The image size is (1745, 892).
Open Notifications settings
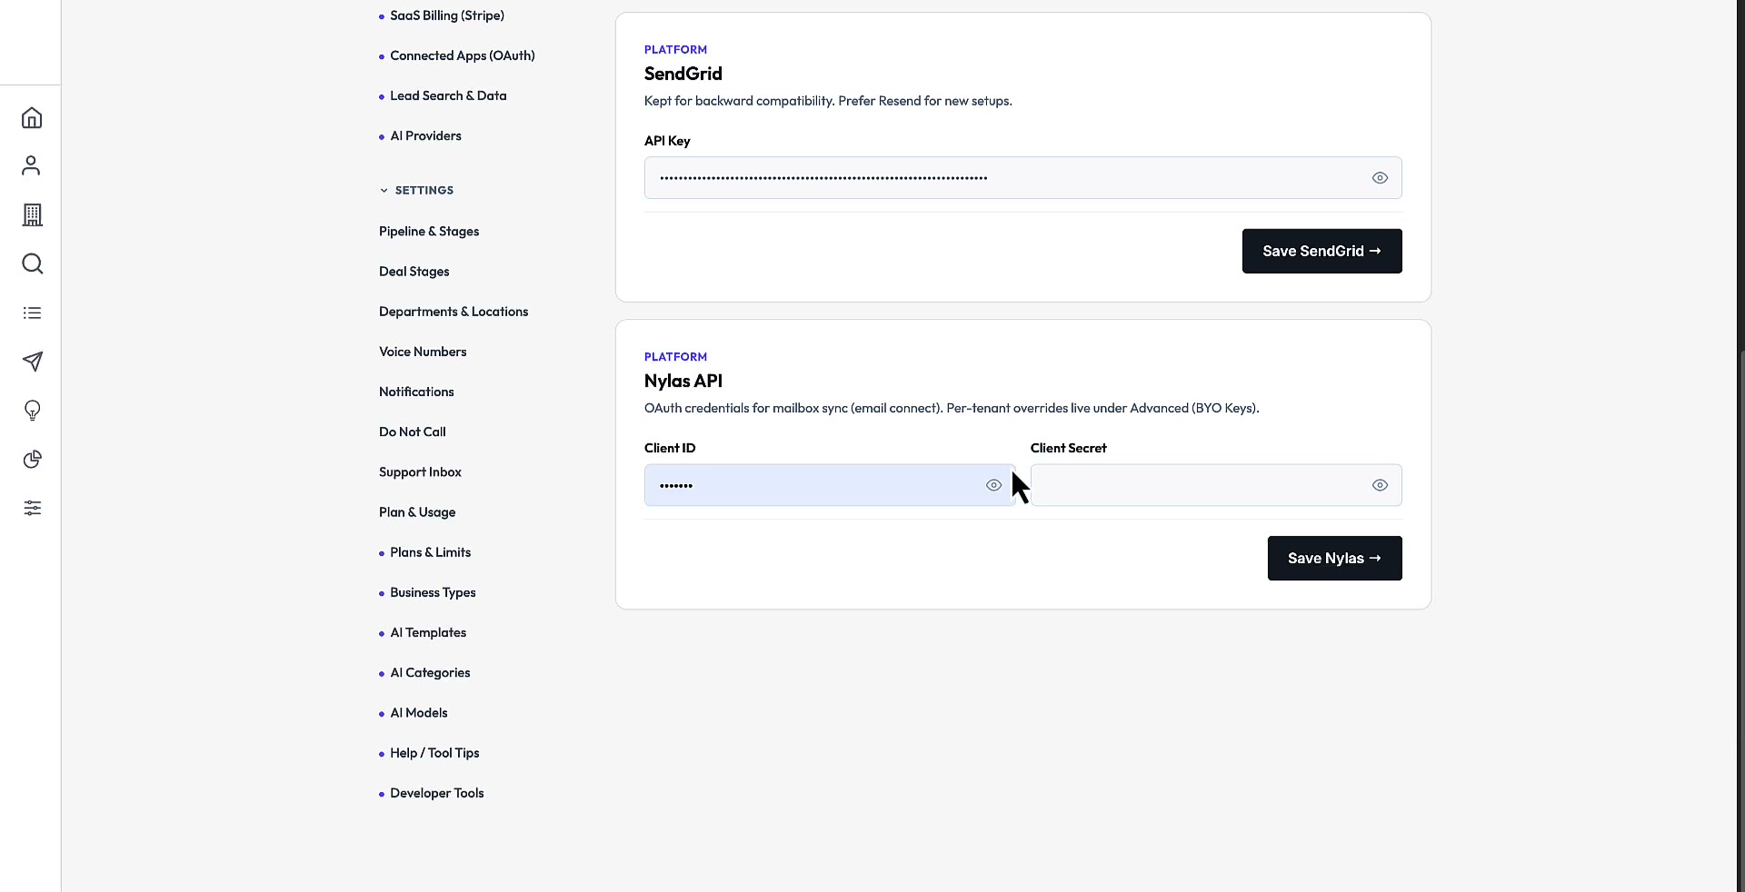(416, 391)
